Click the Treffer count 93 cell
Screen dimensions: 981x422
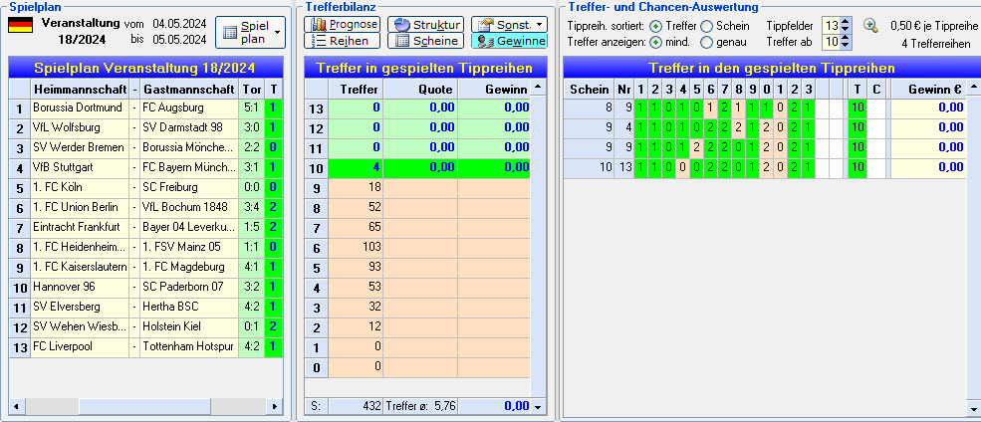coord(356,268)
